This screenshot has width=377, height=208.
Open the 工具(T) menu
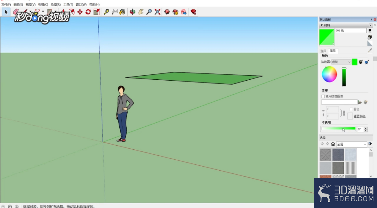(x=68, y=4)
